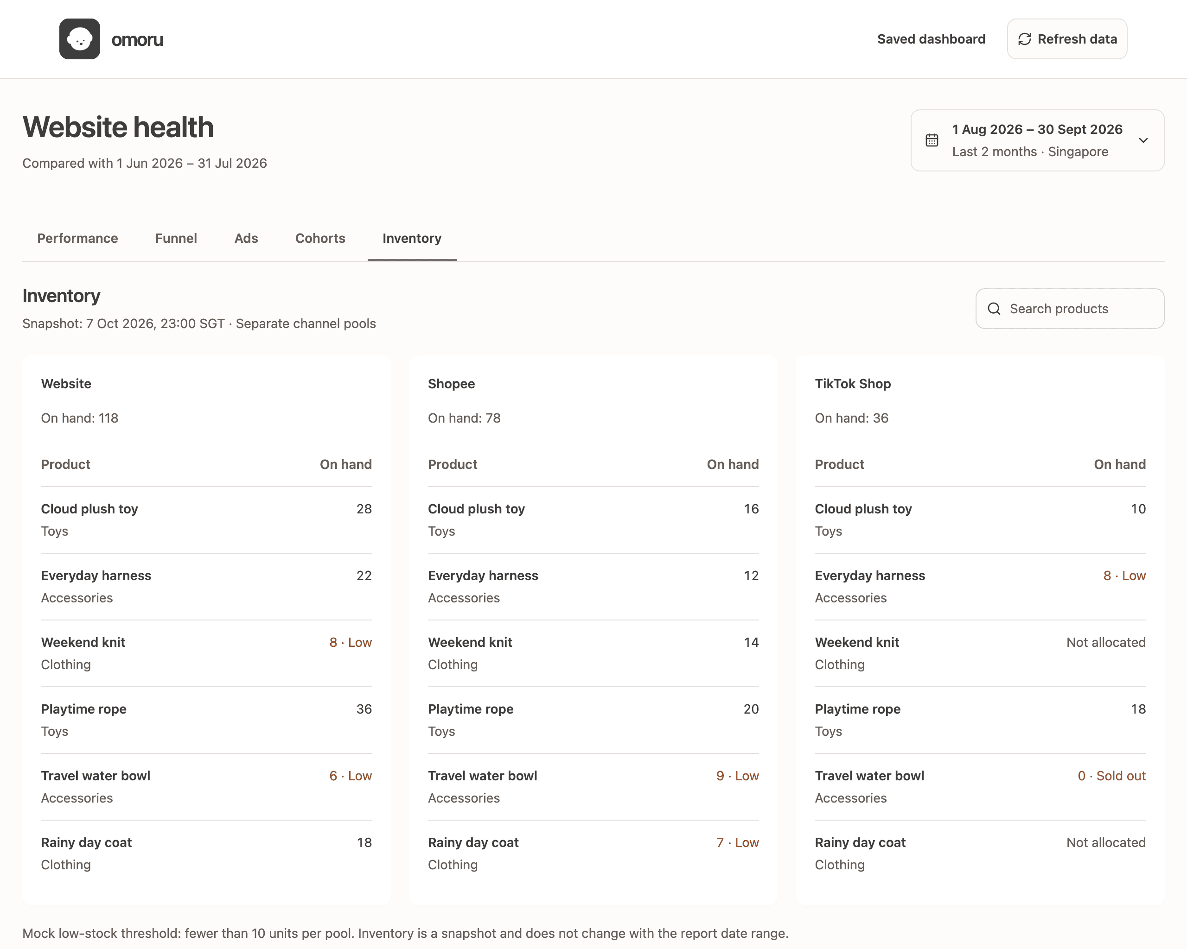Click the Website pool heading
Viewport: 1187px width, 949px height.
(66, 384)
